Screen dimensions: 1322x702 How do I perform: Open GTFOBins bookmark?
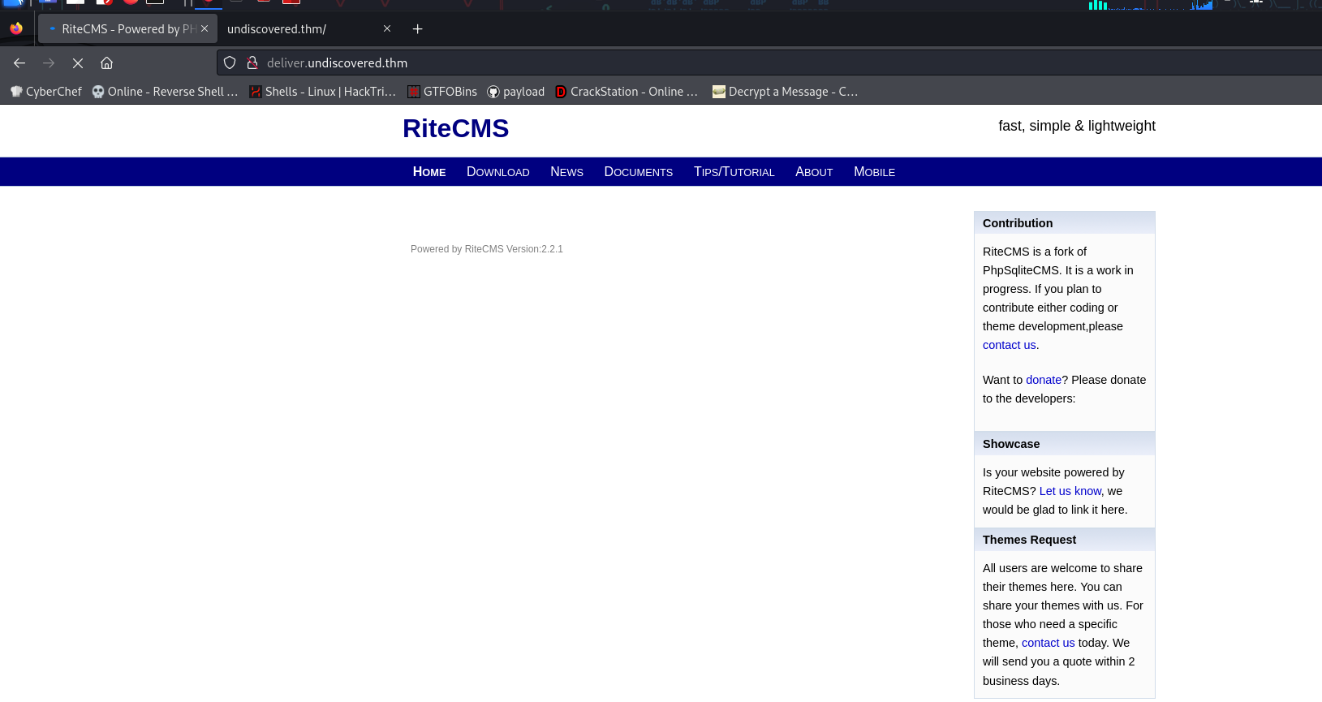(442, 92)
